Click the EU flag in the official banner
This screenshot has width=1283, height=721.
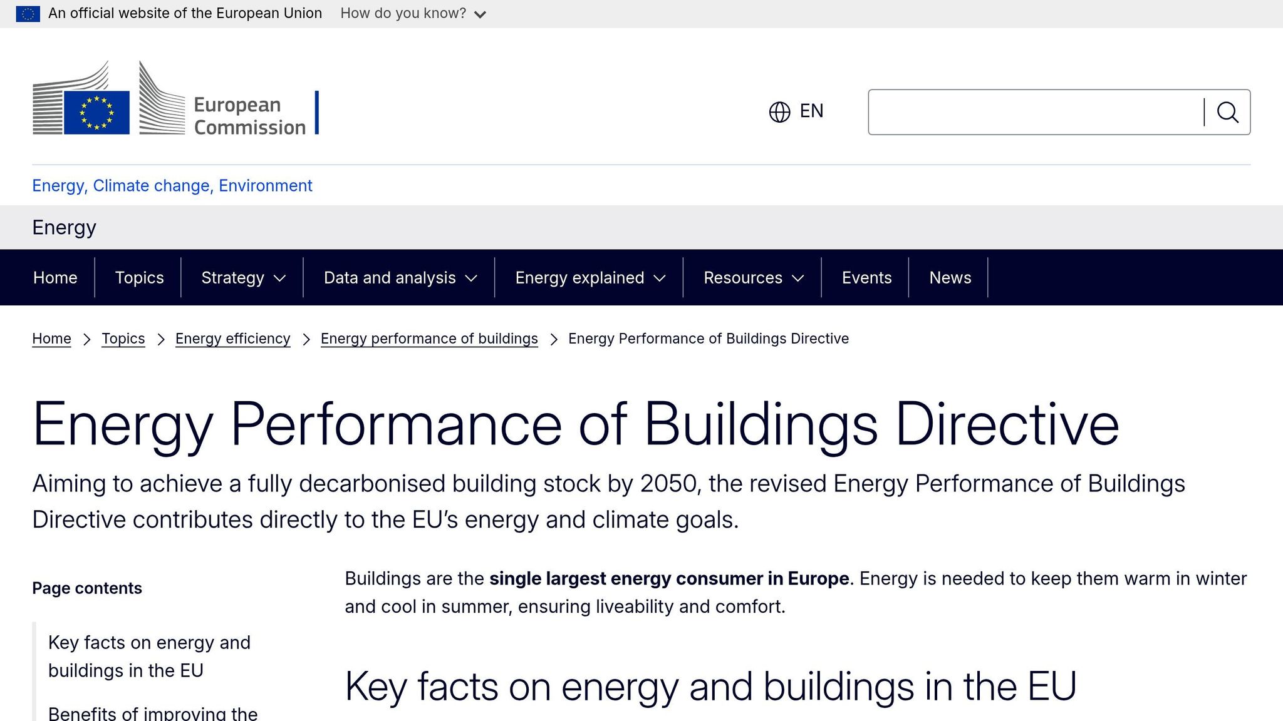pyautogui.click(x=28, y=13)
